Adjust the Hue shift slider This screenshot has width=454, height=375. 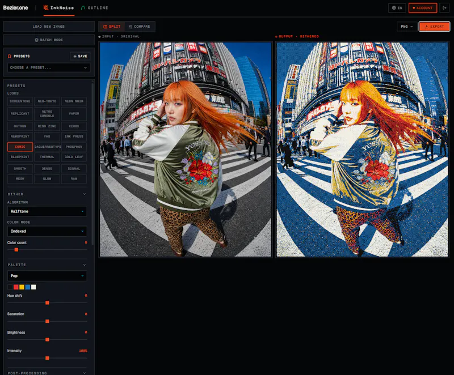[x=47, y=302]
